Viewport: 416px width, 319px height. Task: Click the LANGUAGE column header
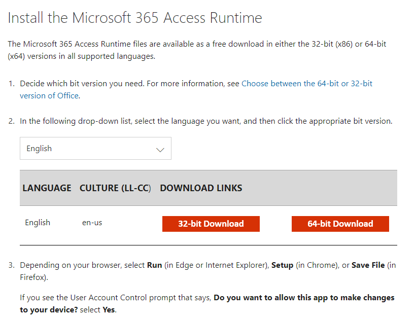pos(47,188)
